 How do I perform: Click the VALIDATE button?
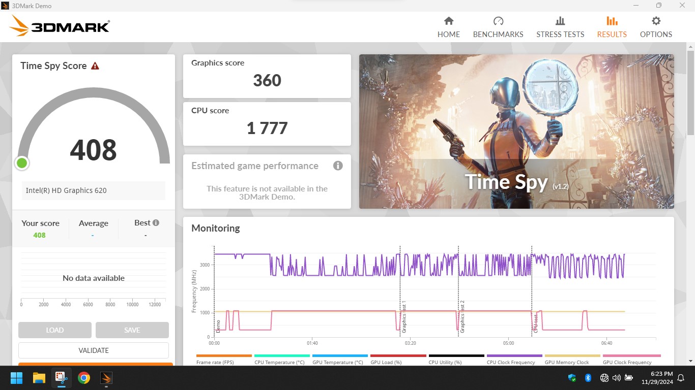[x=94, y=350]
